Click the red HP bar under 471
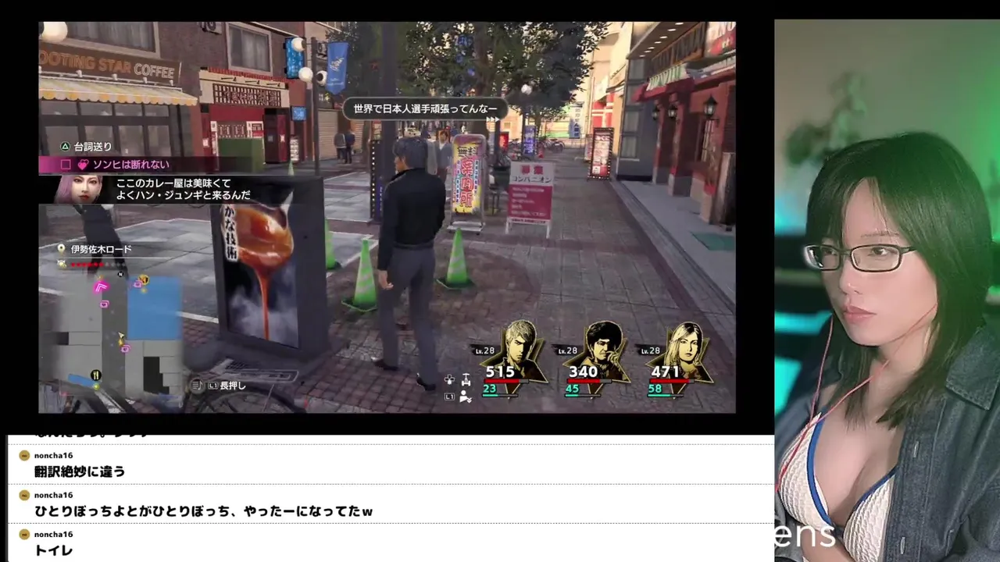Screen dimensions: 1000x562 671,382
